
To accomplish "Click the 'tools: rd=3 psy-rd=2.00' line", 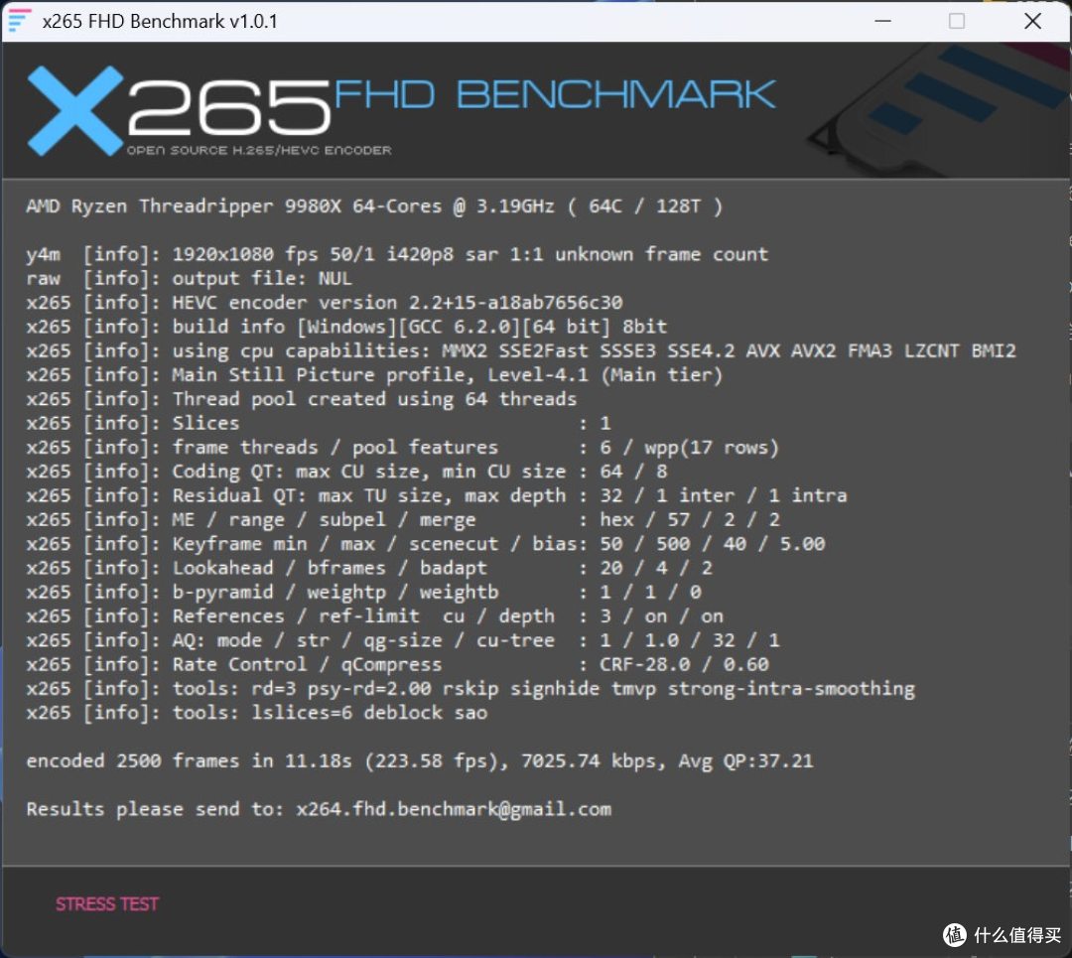I will coord(470,689).
